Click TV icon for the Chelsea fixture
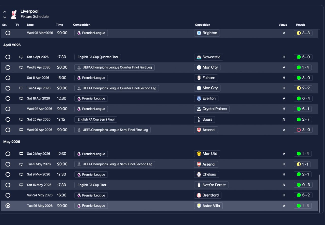 (21, 175)
